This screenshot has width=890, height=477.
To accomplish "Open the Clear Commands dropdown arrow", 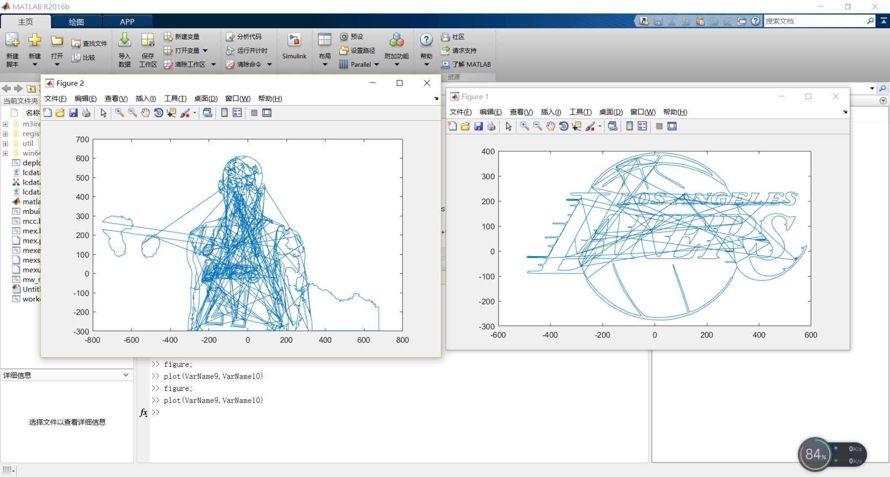I will pyautogui.click(x=269, y=64).
